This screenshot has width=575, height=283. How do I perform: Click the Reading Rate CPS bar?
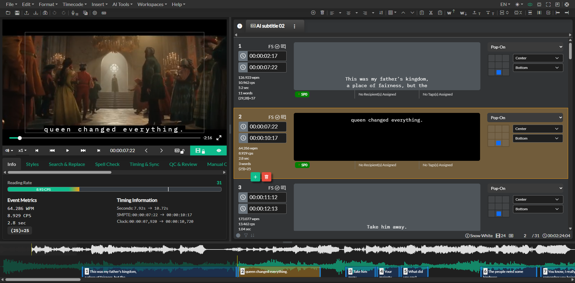tap(114, 189)
